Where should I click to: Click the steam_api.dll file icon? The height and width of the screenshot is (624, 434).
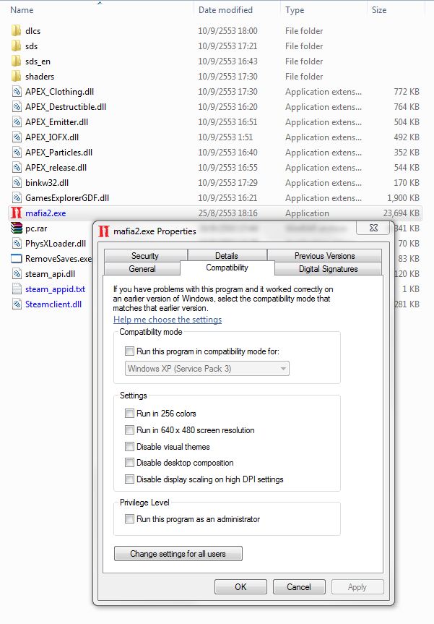17,274
